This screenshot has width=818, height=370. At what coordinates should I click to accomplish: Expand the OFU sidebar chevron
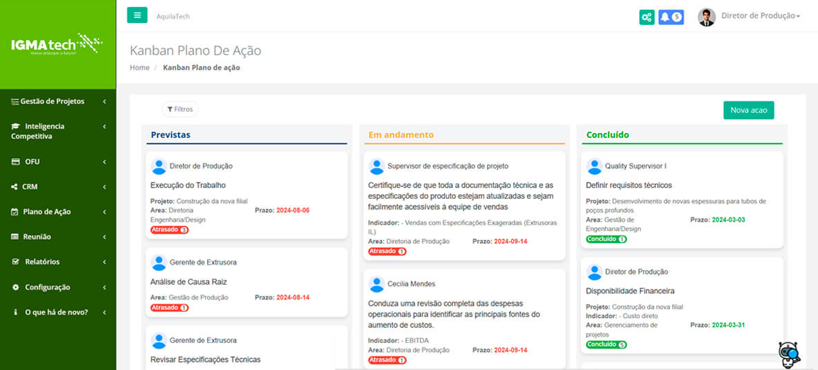(x=105, y=161)
